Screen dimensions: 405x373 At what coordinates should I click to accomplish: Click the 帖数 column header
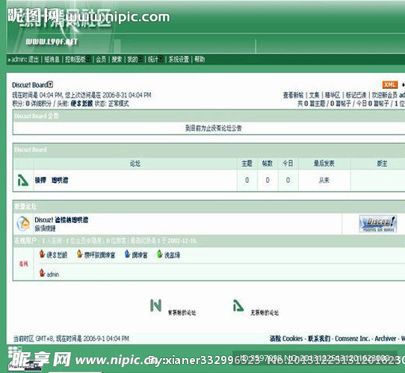[268, 163]
